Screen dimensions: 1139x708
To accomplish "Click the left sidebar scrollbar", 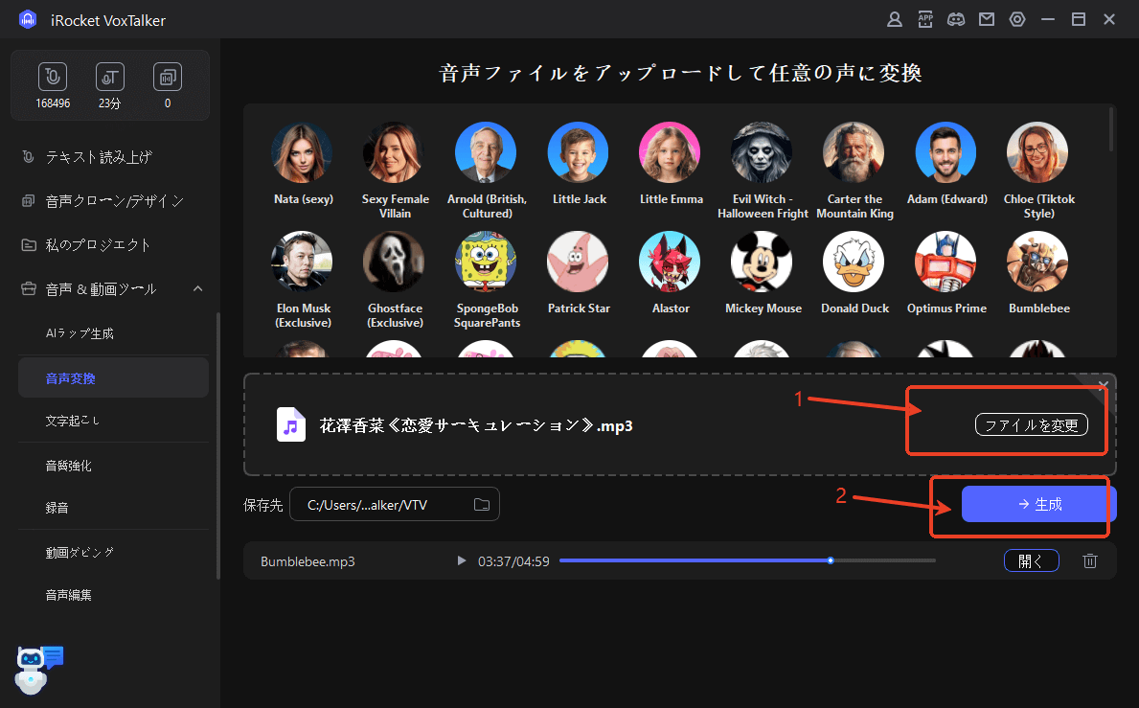I will [217, 445].
